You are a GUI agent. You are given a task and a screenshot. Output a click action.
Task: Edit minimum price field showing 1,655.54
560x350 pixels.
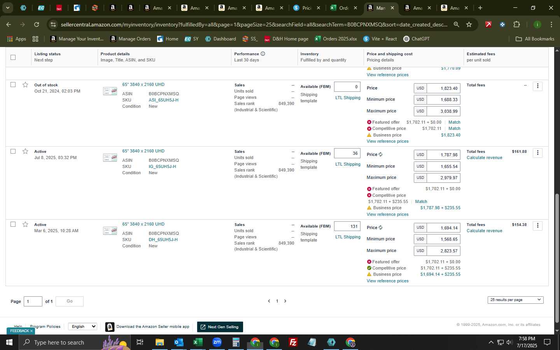[x=443, y=166]
